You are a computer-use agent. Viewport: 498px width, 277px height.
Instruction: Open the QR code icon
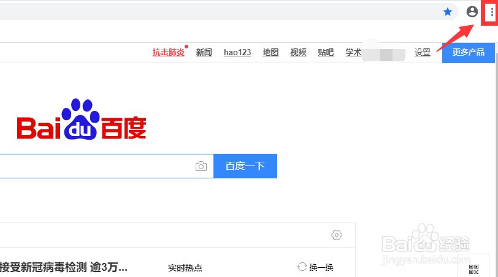[473, 270]
